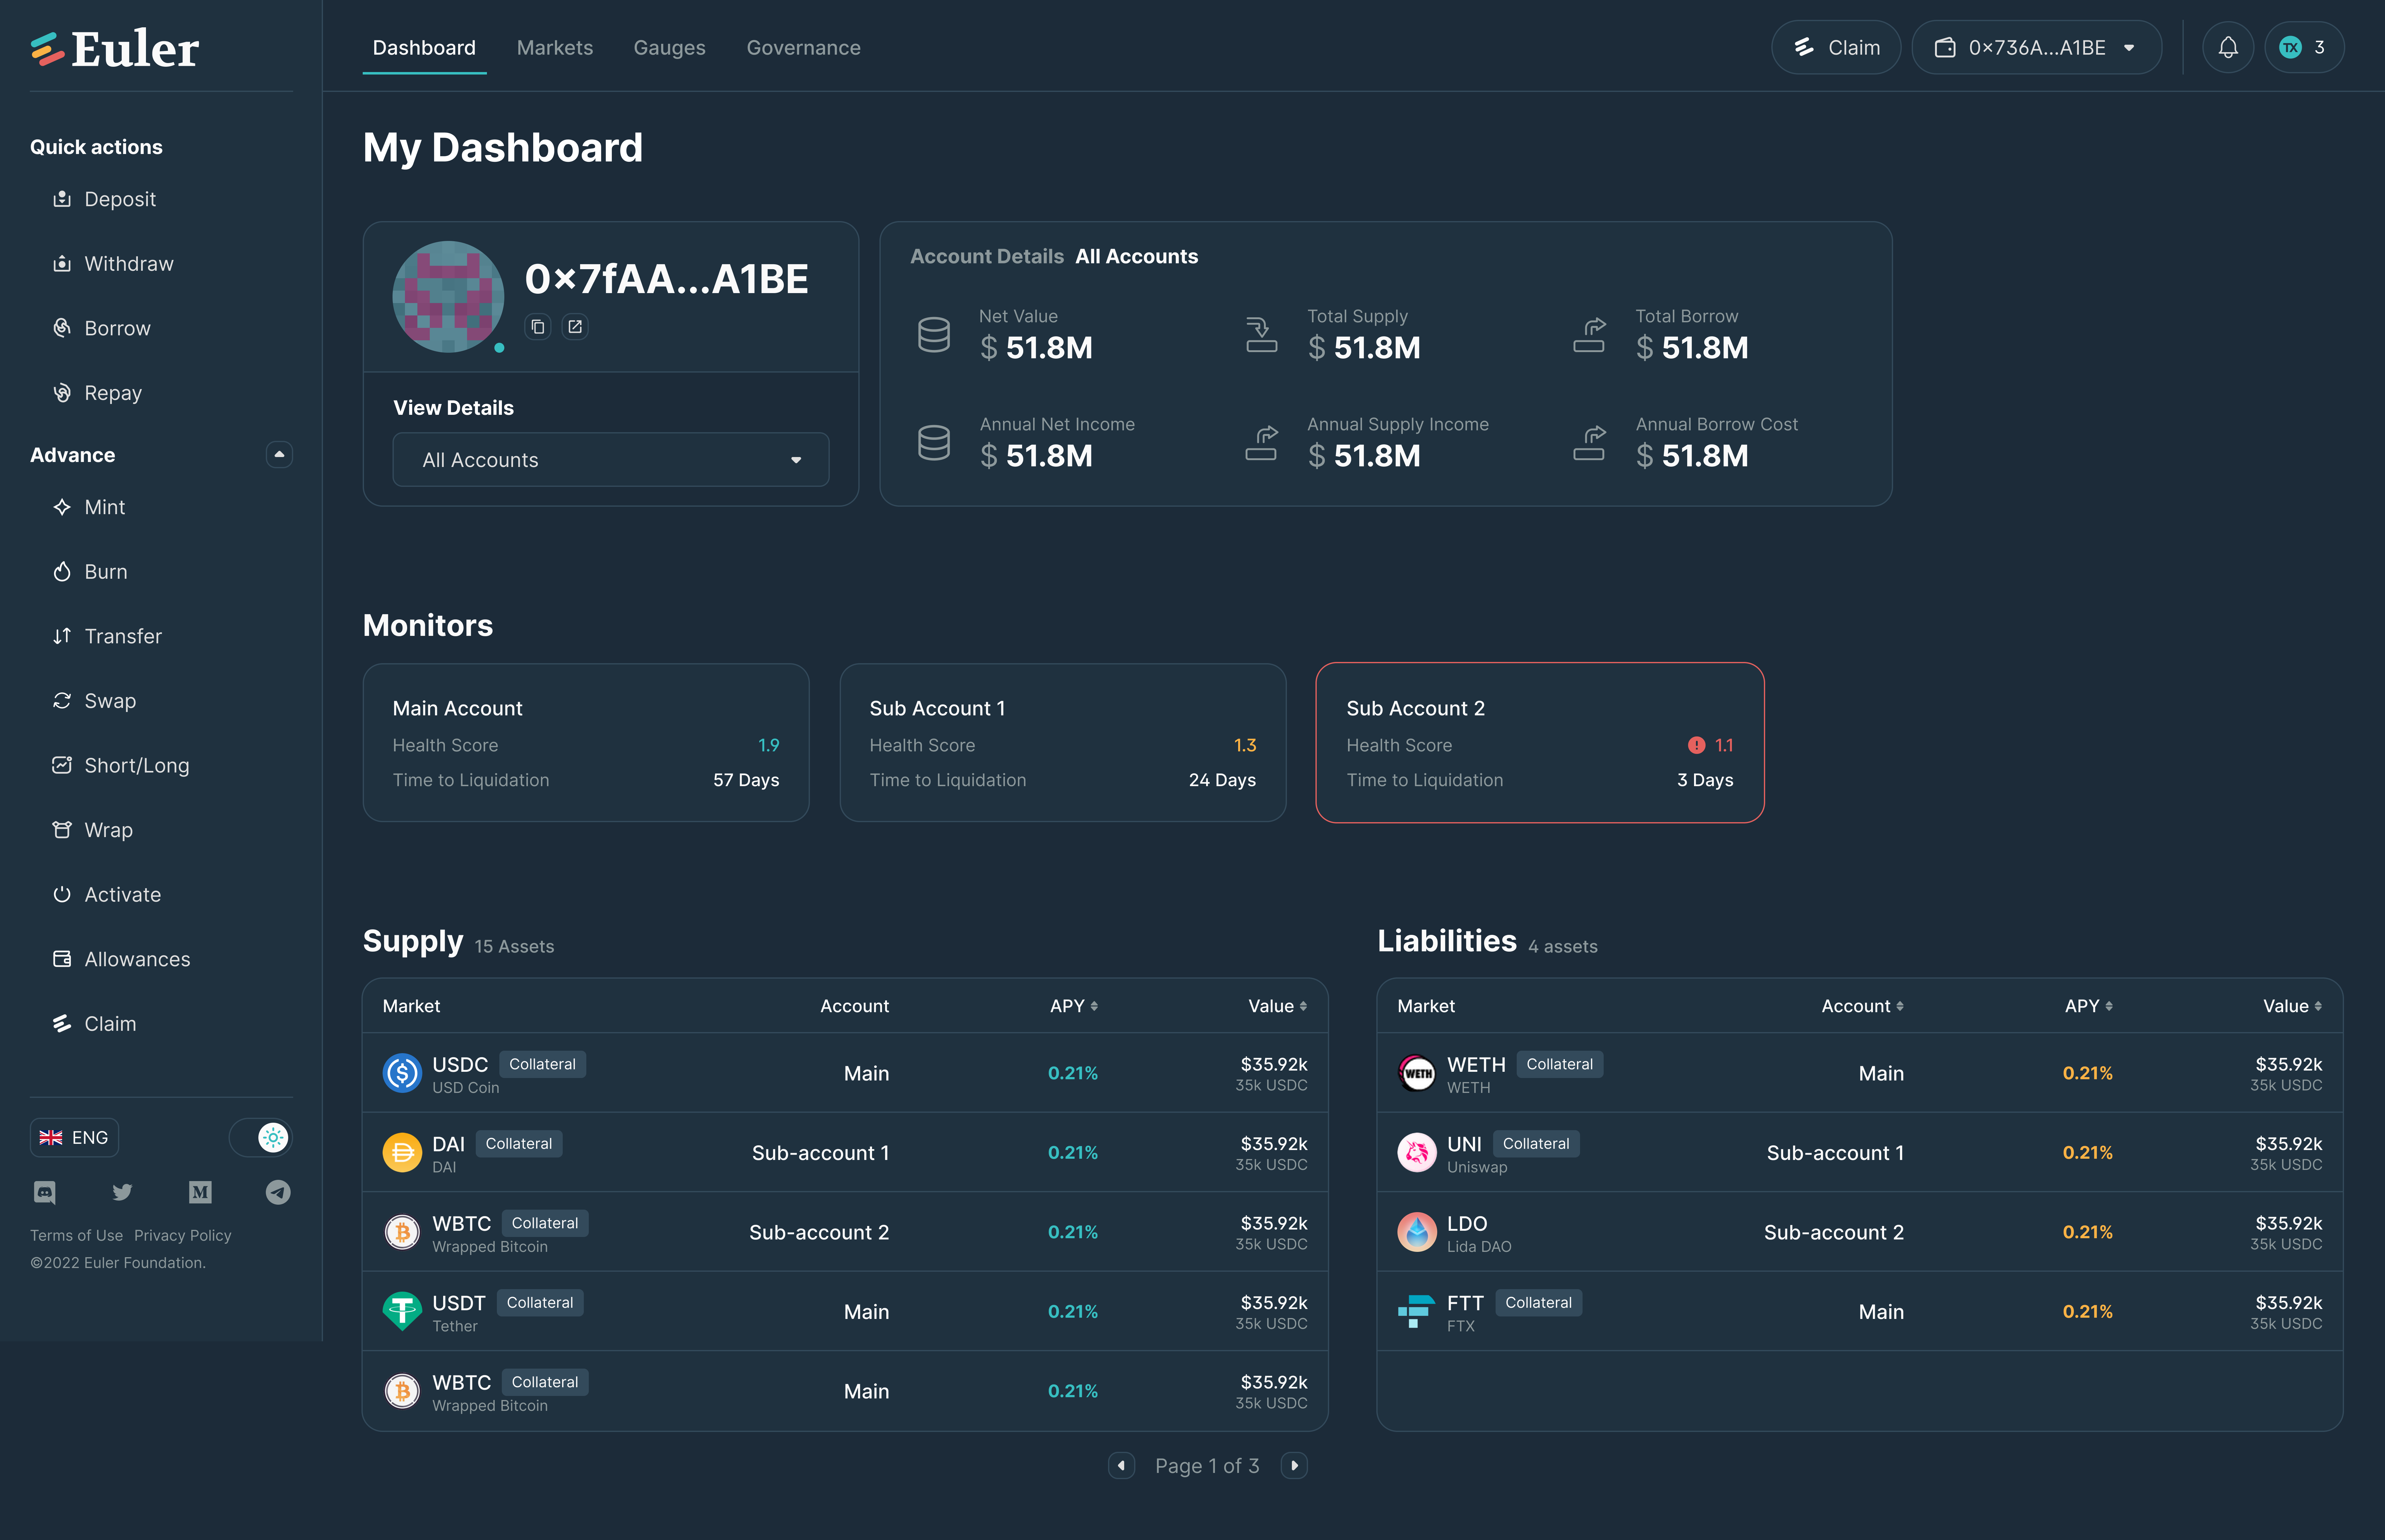Open the All Accounts selector
The image size is (2385, 1540).
tap(610, 460)
